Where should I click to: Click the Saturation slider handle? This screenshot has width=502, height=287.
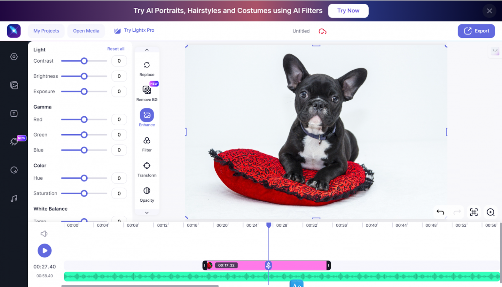click(84, 194)
